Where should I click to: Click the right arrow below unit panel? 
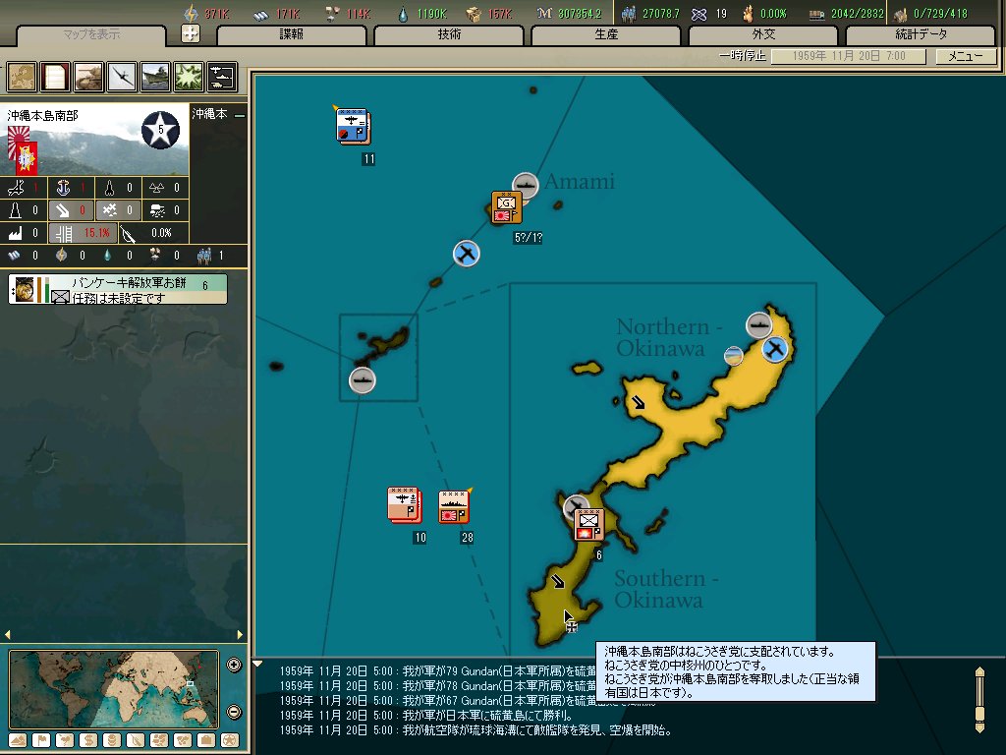tap(240, 634)
